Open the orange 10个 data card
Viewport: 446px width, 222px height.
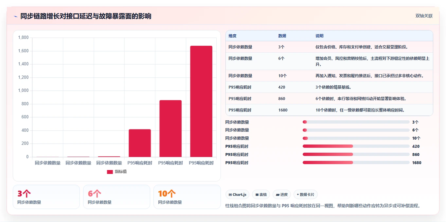[187, 197]
